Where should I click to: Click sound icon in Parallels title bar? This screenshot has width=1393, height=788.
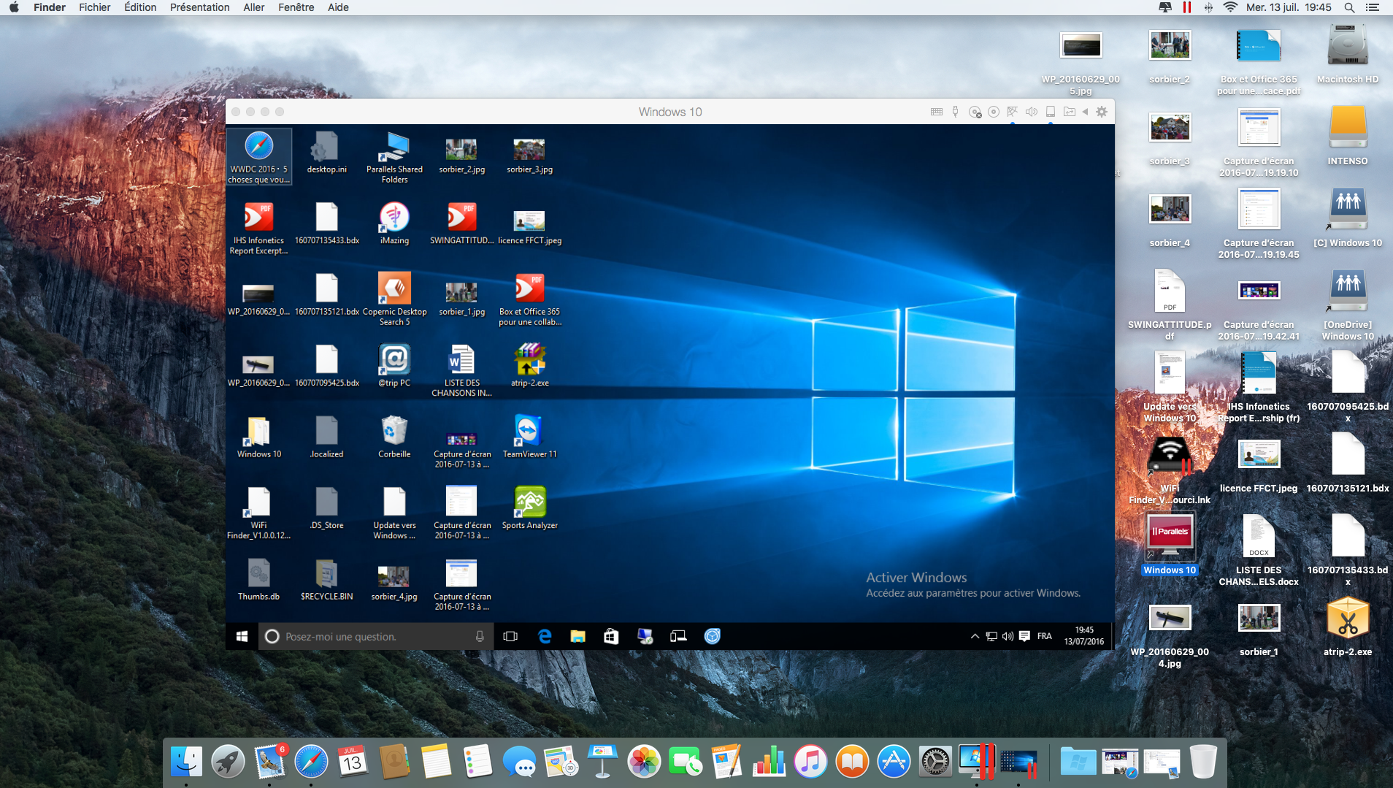[x=1032, y=112]
